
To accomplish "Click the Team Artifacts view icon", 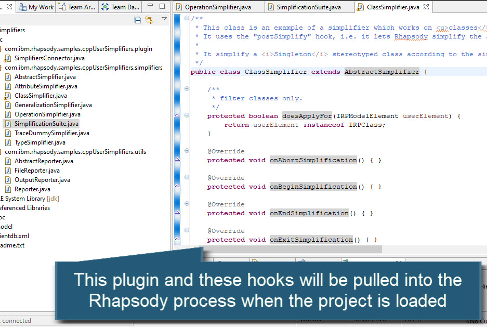I will click(x=62, y=7).
